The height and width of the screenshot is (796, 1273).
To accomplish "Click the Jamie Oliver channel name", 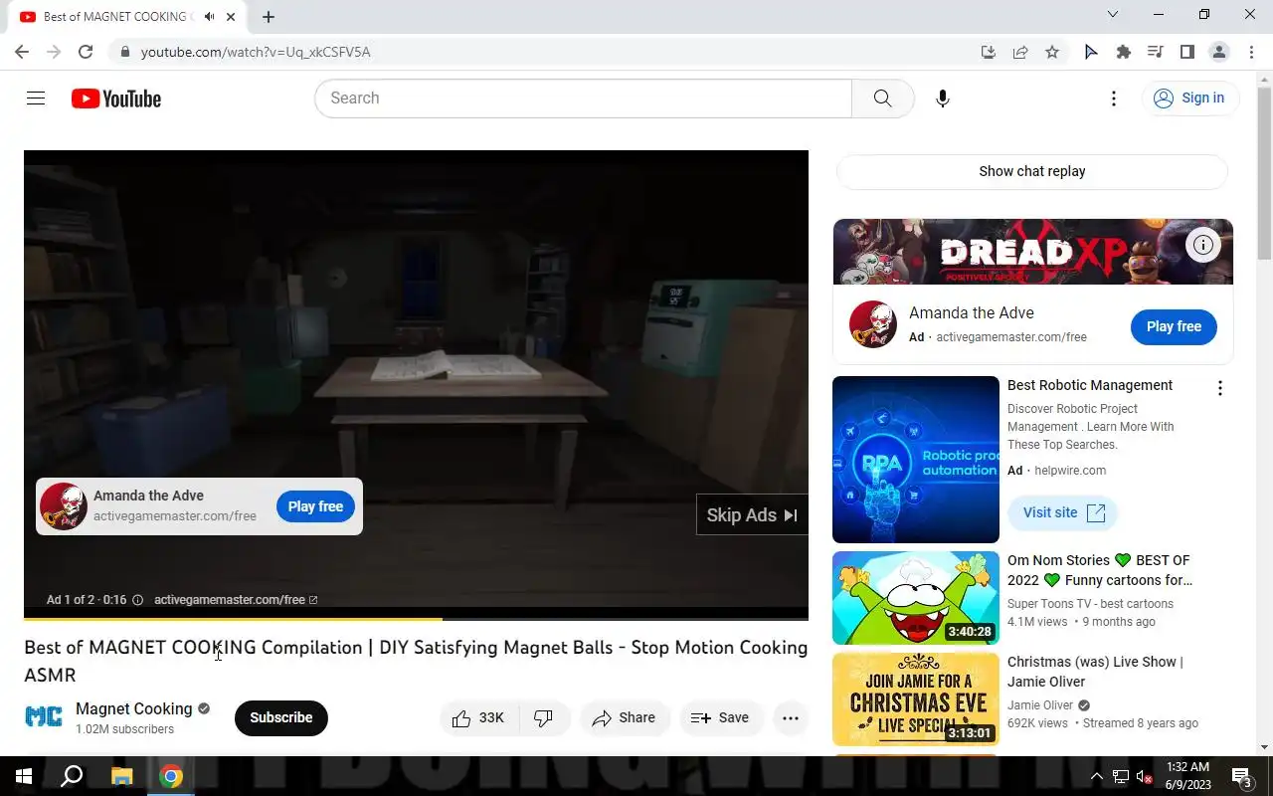I will click(1040, 705).
